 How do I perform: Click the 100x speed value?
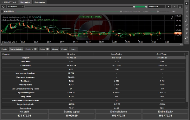[174, 11]
